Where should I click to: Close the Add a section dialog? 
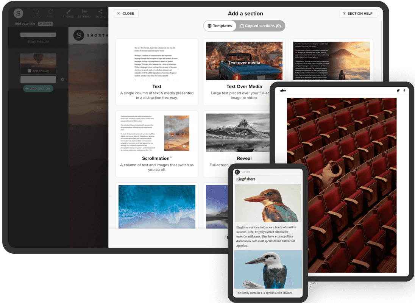tap(126, 13)
